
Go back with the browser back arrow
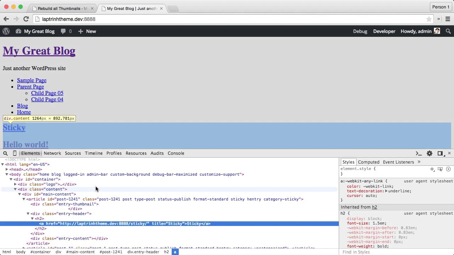6,19
